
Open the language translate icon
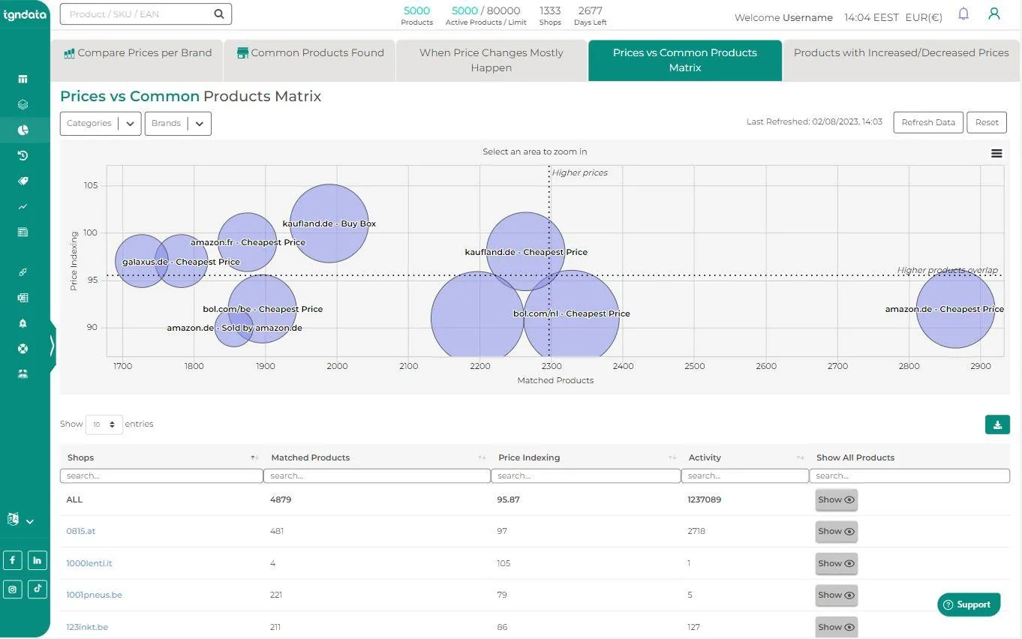pos(13,519)
